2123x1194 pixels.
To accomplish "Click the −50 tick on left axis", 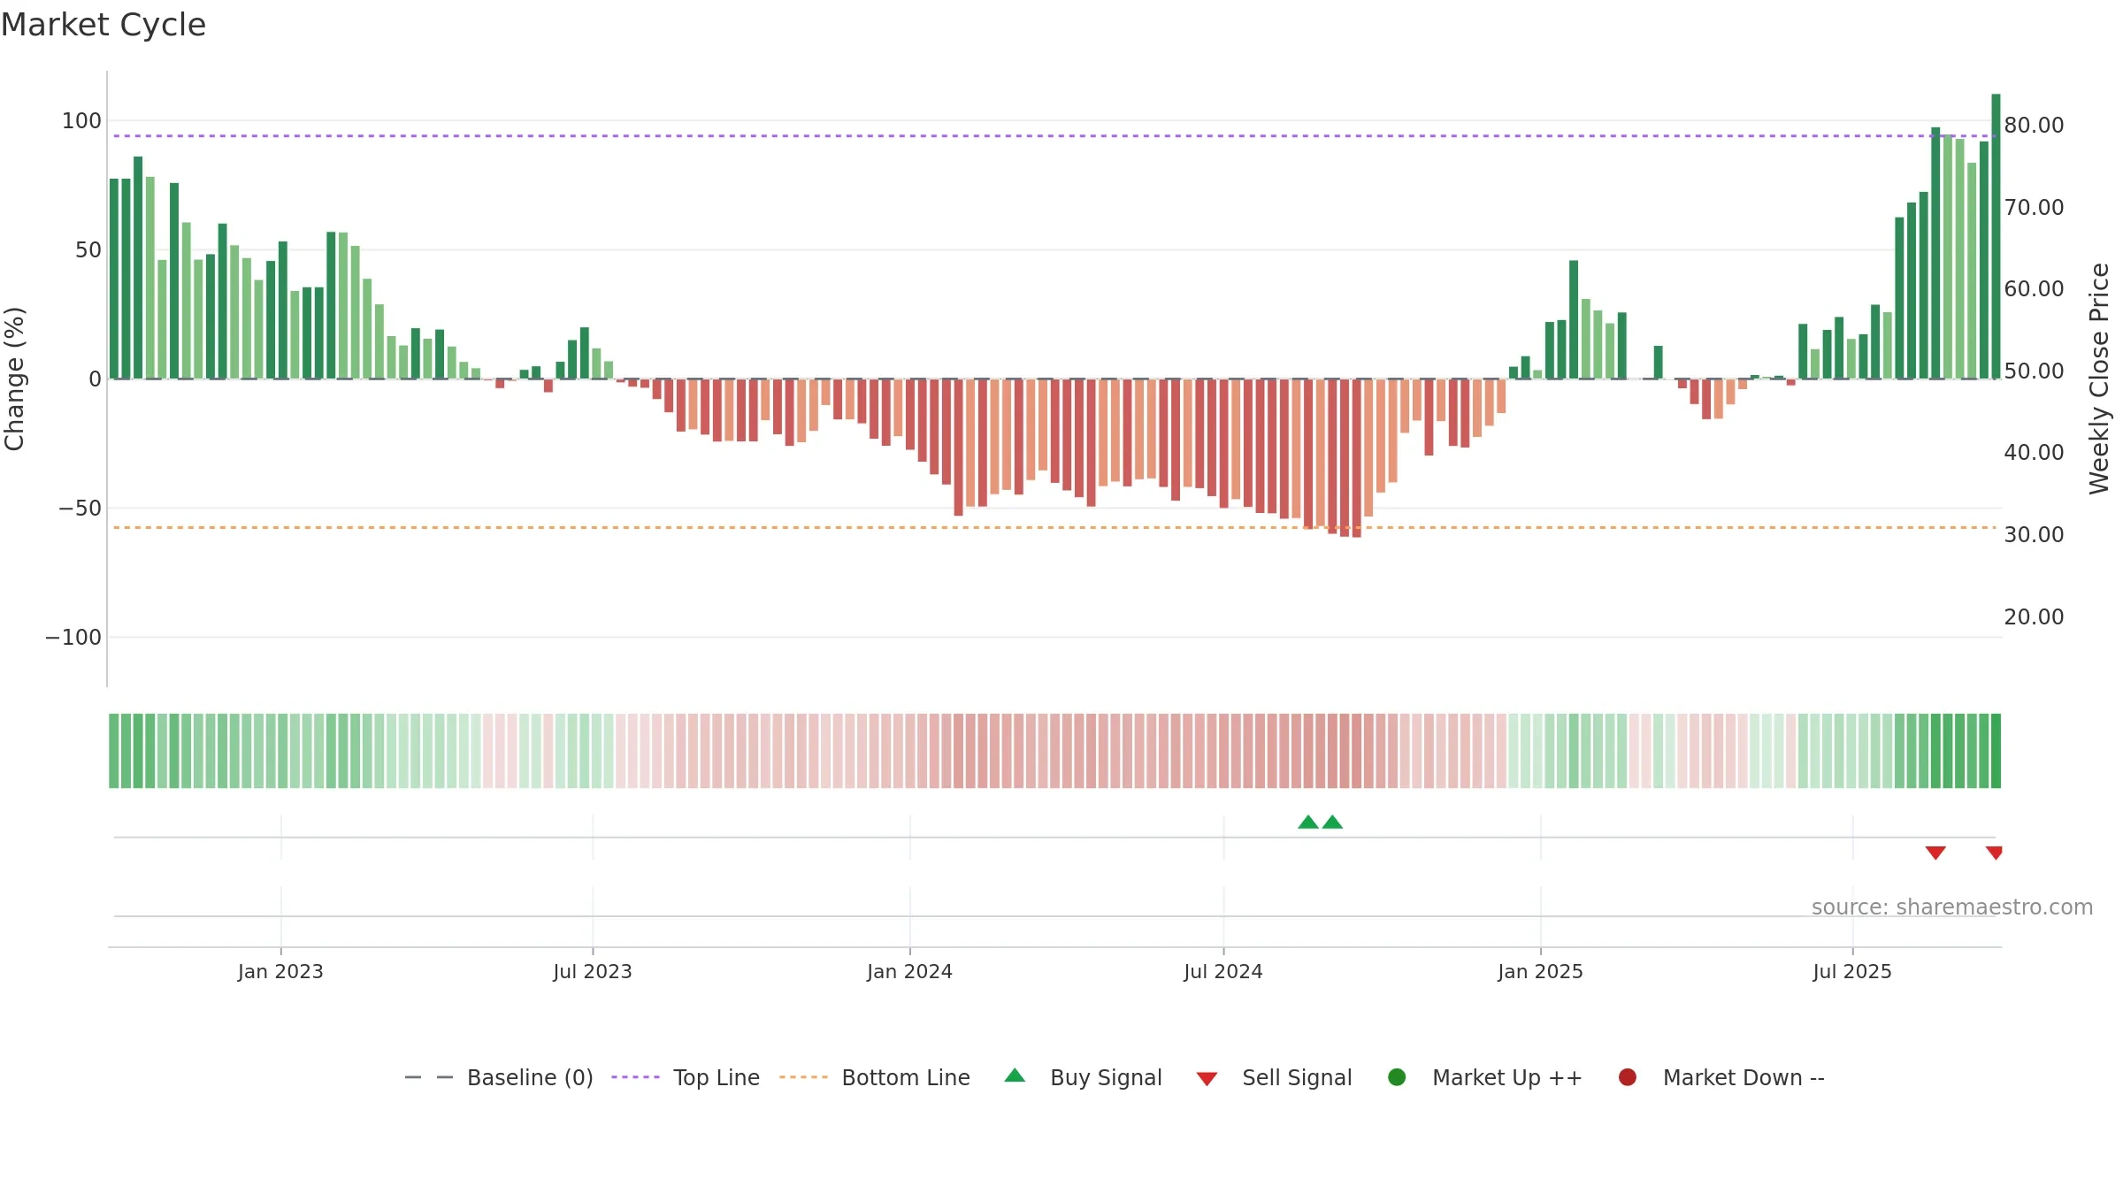I will [80, 509].
